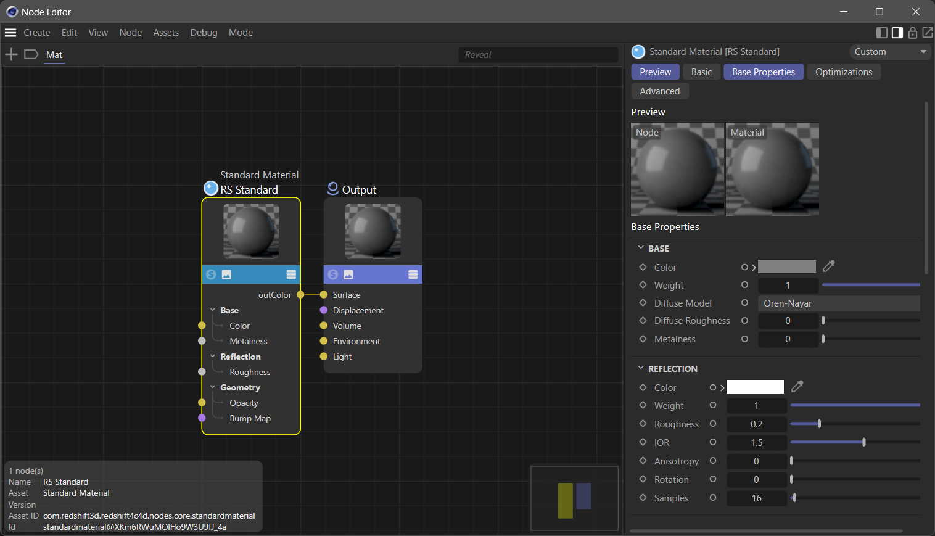Click the navigator minimap overview

coord(575,498)
